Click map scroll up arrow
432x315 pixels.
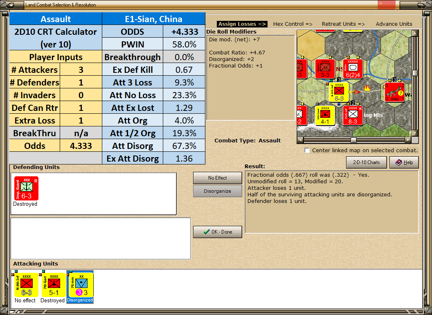[415, 33]
